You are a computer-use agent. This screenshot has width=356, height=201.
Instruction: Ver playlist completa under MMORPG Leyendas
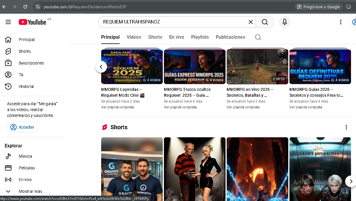(x=118, y=107)
